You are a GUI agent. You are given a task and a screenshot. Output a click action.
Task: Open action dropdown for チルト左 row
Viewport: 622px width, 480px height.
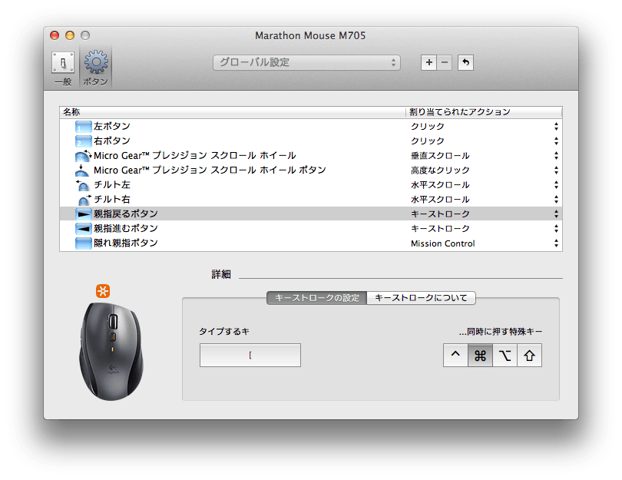pyautogui.click(x=556, y=185)
